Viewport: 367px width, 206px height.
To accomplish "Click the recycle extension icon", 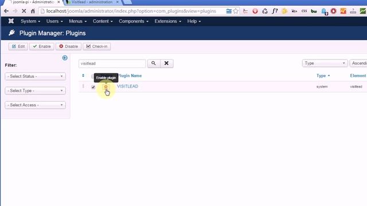I will (265, 11).
